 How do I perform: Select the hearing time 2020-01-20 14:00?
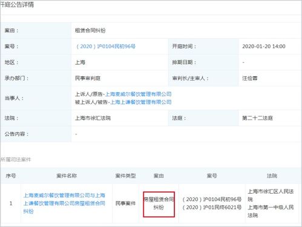coord(264,47)
